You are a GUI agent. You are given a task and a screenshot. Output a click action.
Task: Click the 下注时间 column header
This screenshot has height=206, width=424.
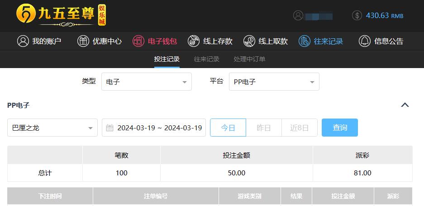50,196
